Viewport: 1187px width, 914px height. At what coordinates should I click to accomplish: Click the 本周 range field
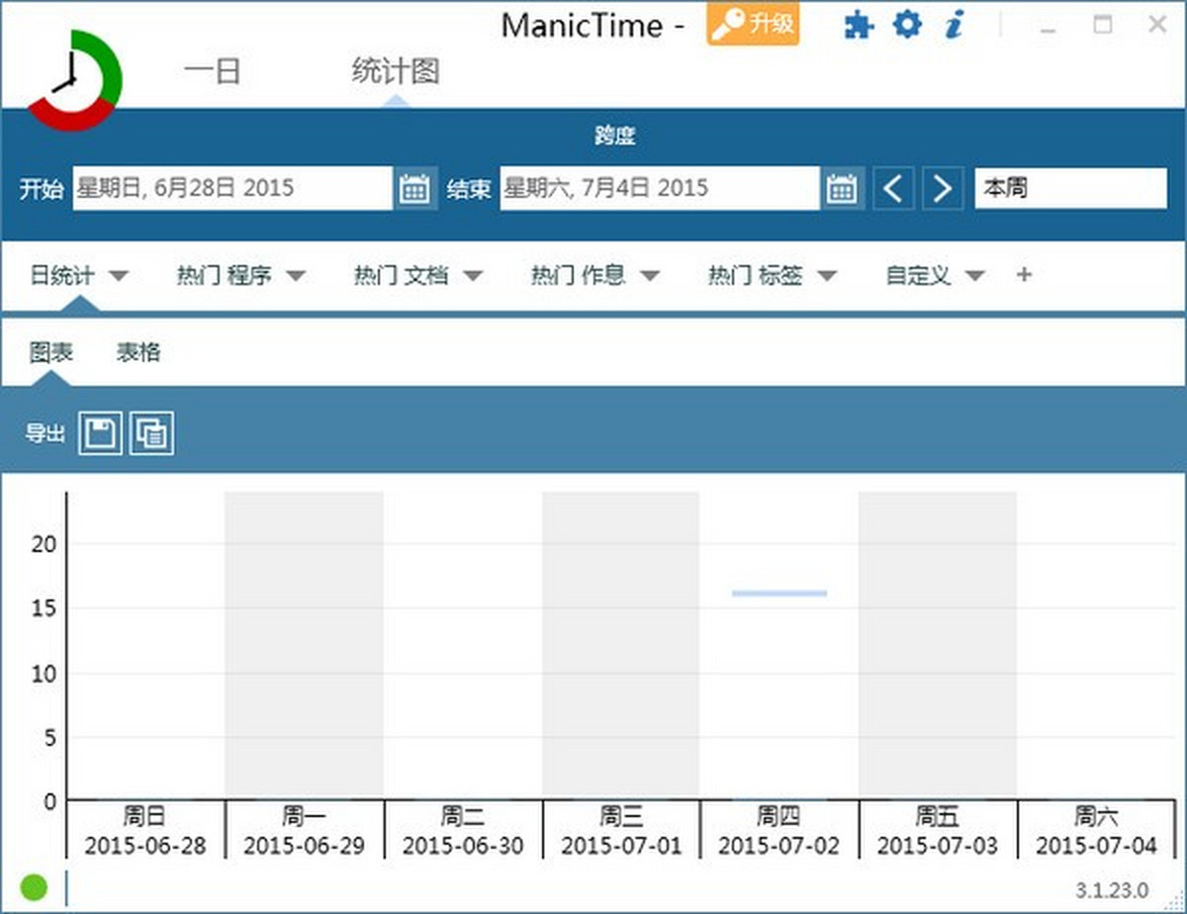pos(1070,188)
